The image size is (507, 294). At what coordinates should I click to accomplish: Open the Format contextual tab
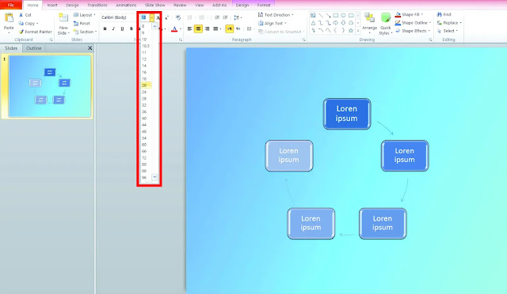coord(264,6)
